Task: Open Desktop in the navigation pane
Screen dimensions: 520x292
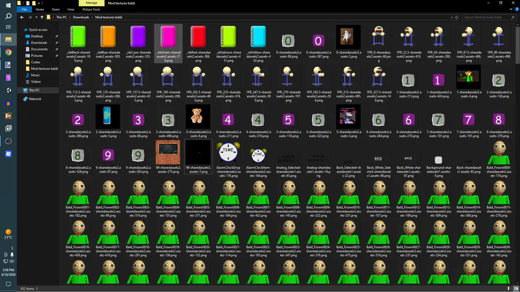Action: (x=34, y=36)
